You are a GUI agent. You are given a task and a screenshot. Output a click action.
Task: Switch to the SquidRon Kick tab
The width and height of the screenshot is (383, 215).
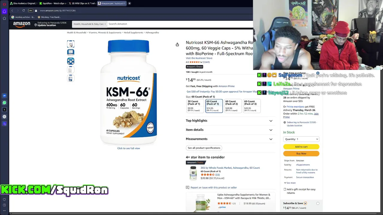pyautogui.click(x=53, y=3)
